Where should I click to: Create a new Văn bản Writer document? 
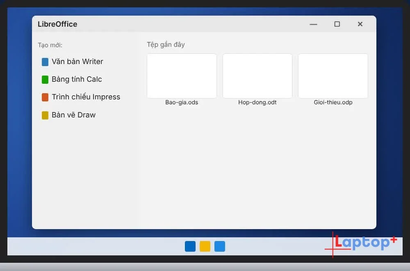pos(73,62)
